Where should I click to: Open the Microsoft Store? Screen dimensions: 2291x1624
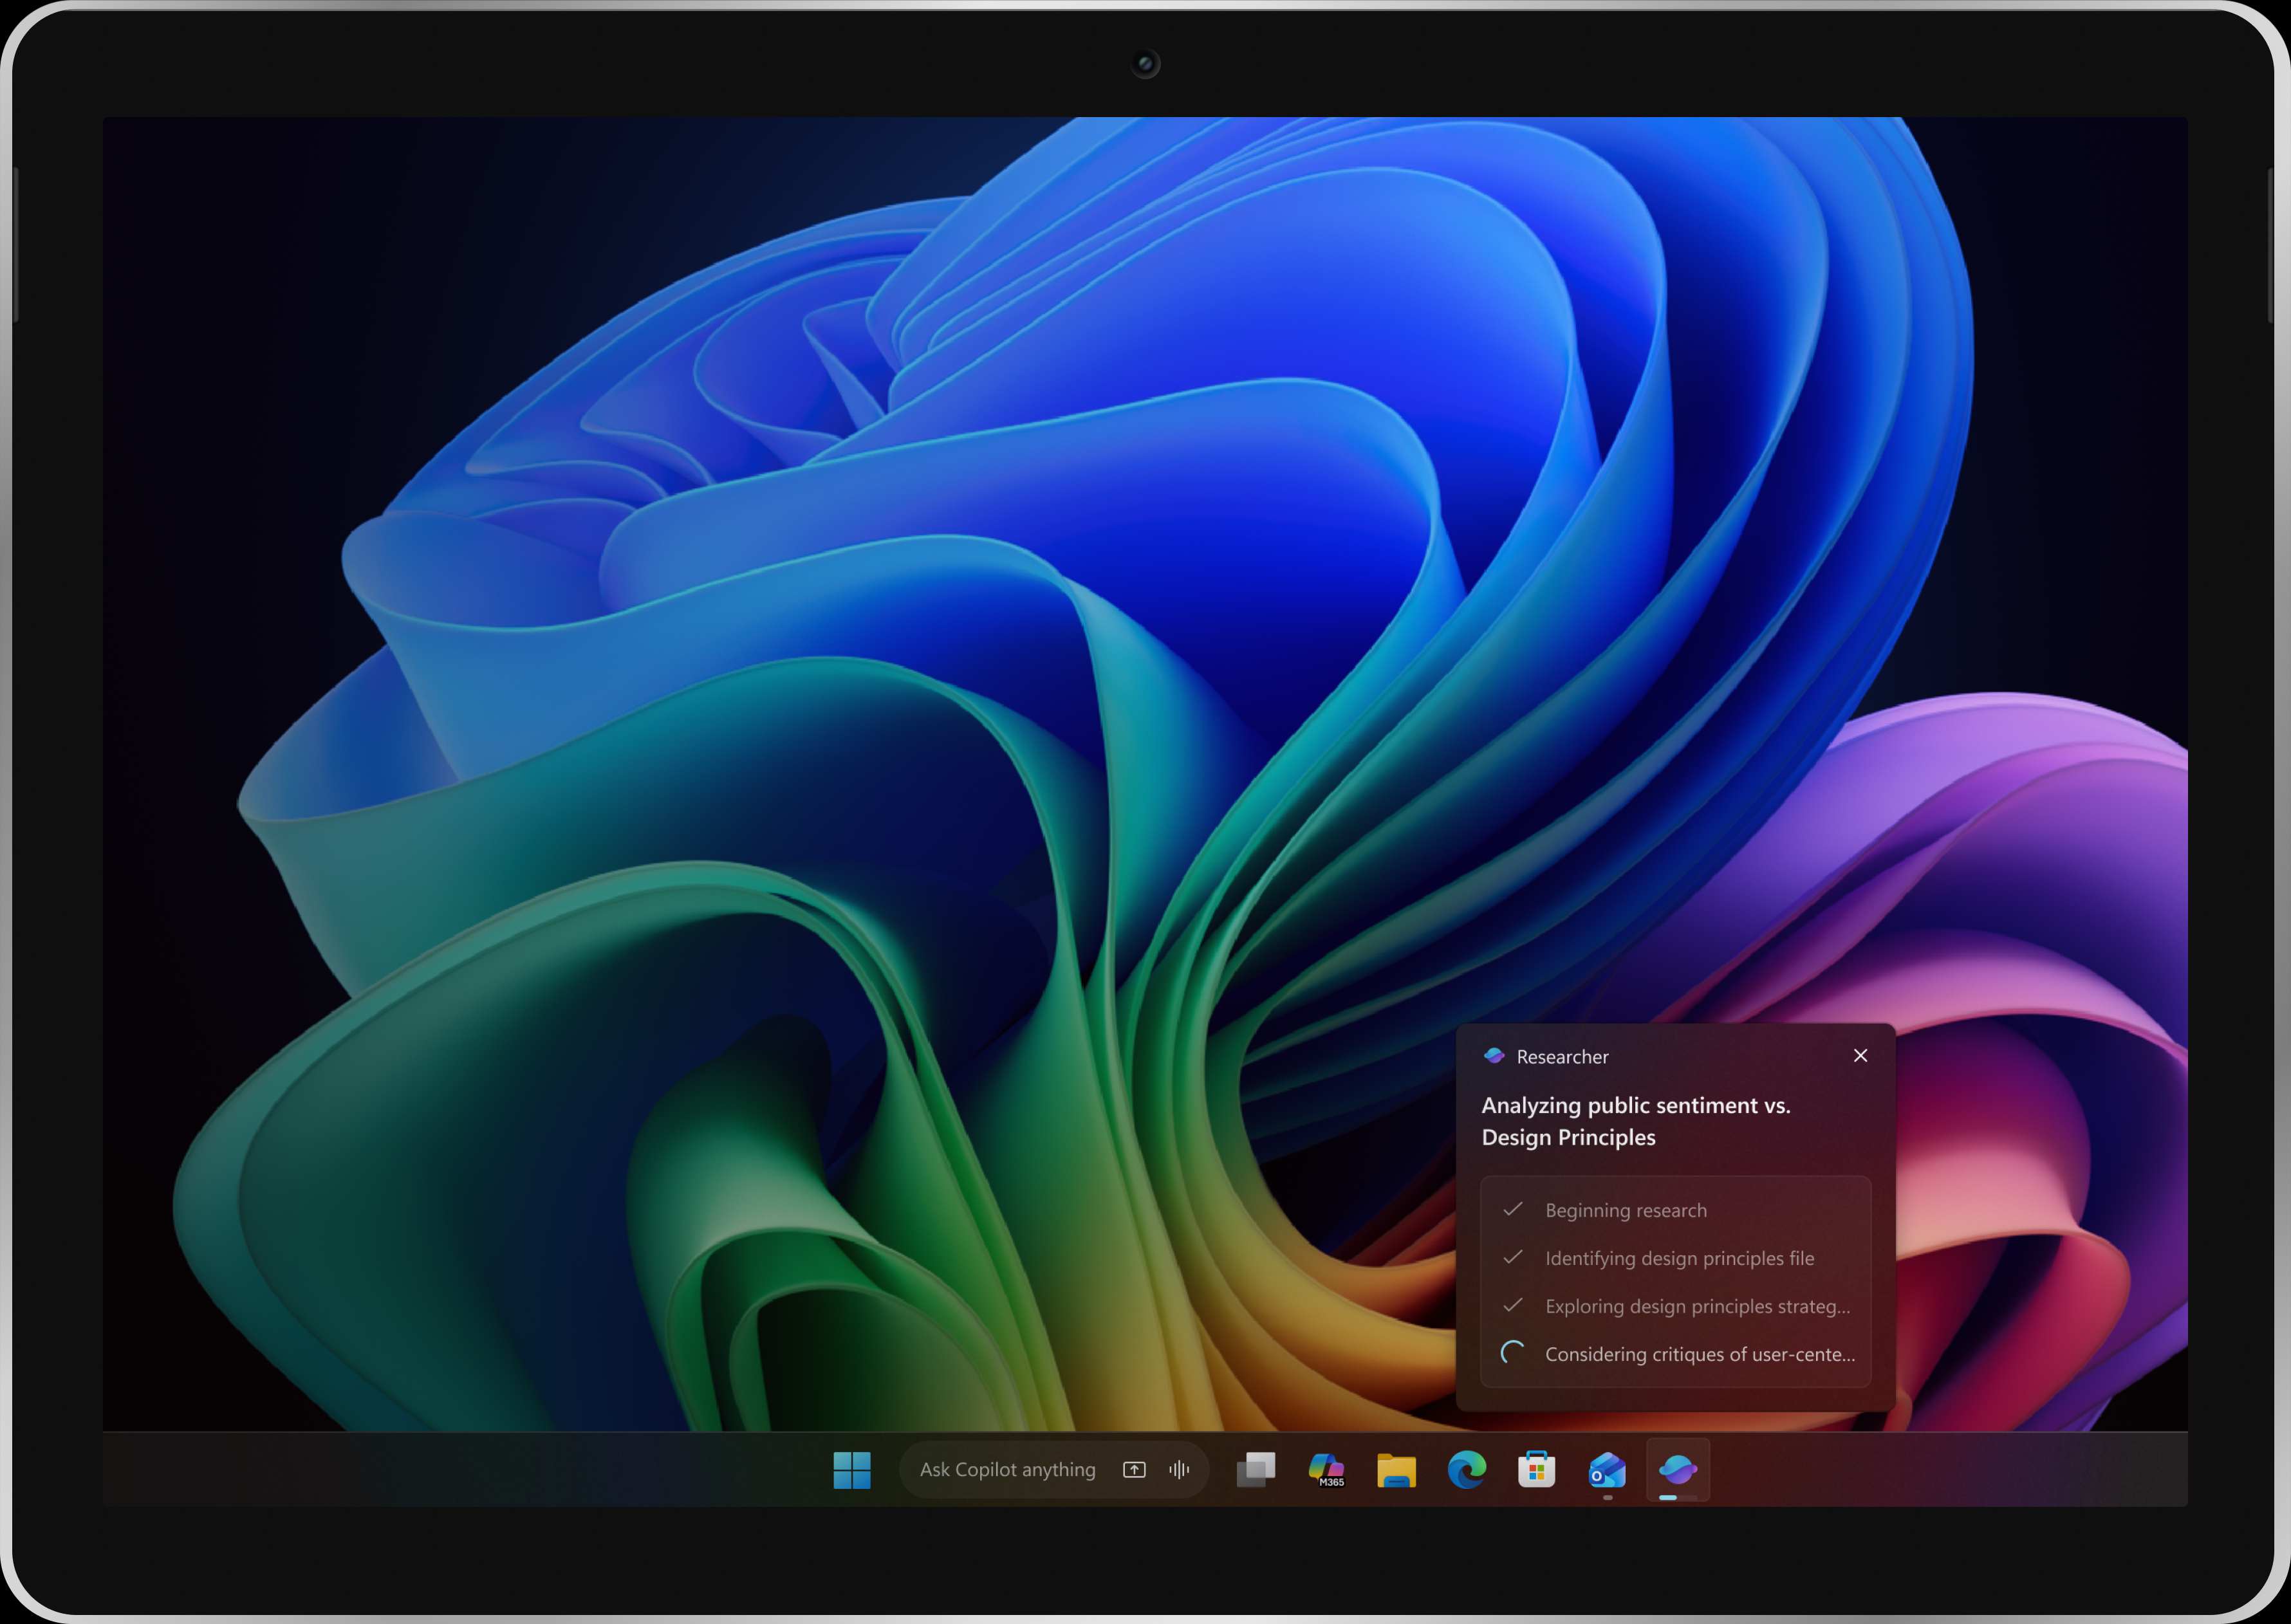1536,1469
